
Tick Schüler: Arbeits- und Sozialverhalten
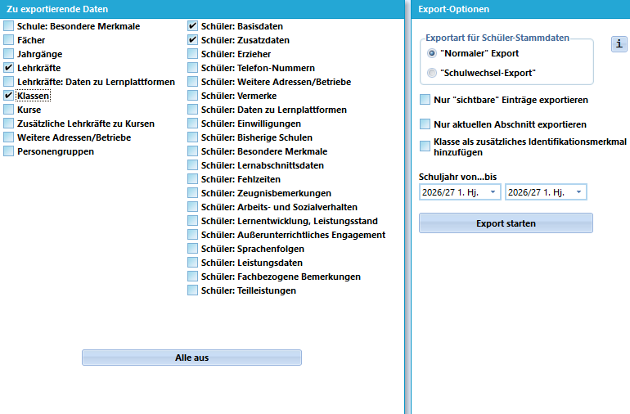(192, 207)
